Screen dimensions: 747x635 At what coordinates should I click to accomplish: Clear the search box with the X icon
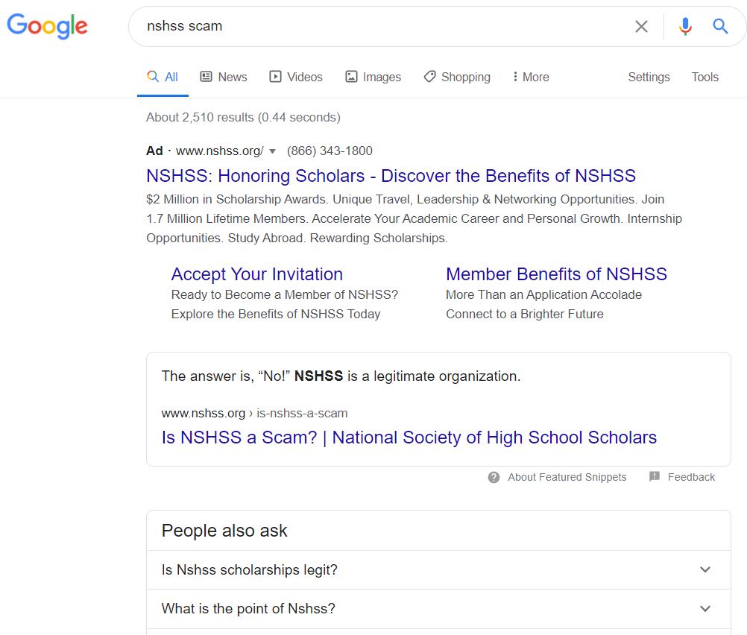[x=641, y=26]
